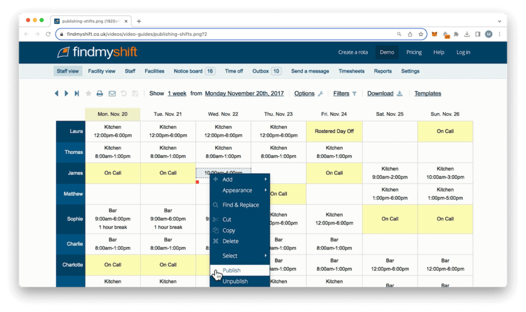Toggle the browser side panel icon
The width and height of the screenshot is (526, 312).
coord(478,34)
